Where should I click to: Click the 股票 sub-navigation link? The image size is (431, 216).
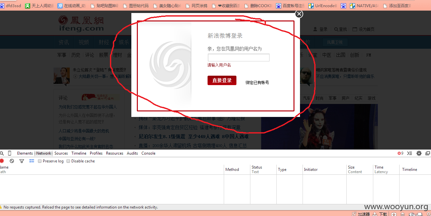(x=103, y=55)
